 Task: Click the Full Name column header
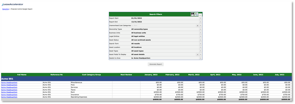[22, 75]
